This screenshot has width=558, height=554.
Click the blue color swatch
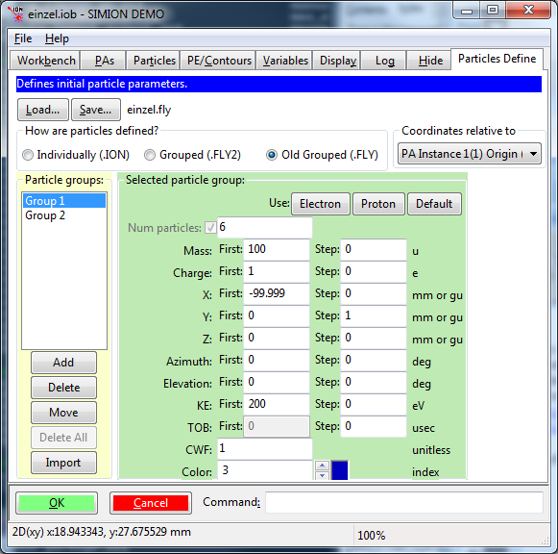339,470
